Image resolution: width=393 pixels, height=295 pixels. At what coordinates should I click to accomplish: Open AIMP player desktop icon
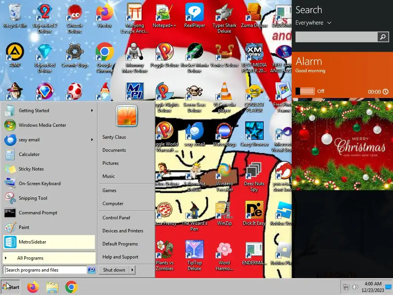pos(15,55)
